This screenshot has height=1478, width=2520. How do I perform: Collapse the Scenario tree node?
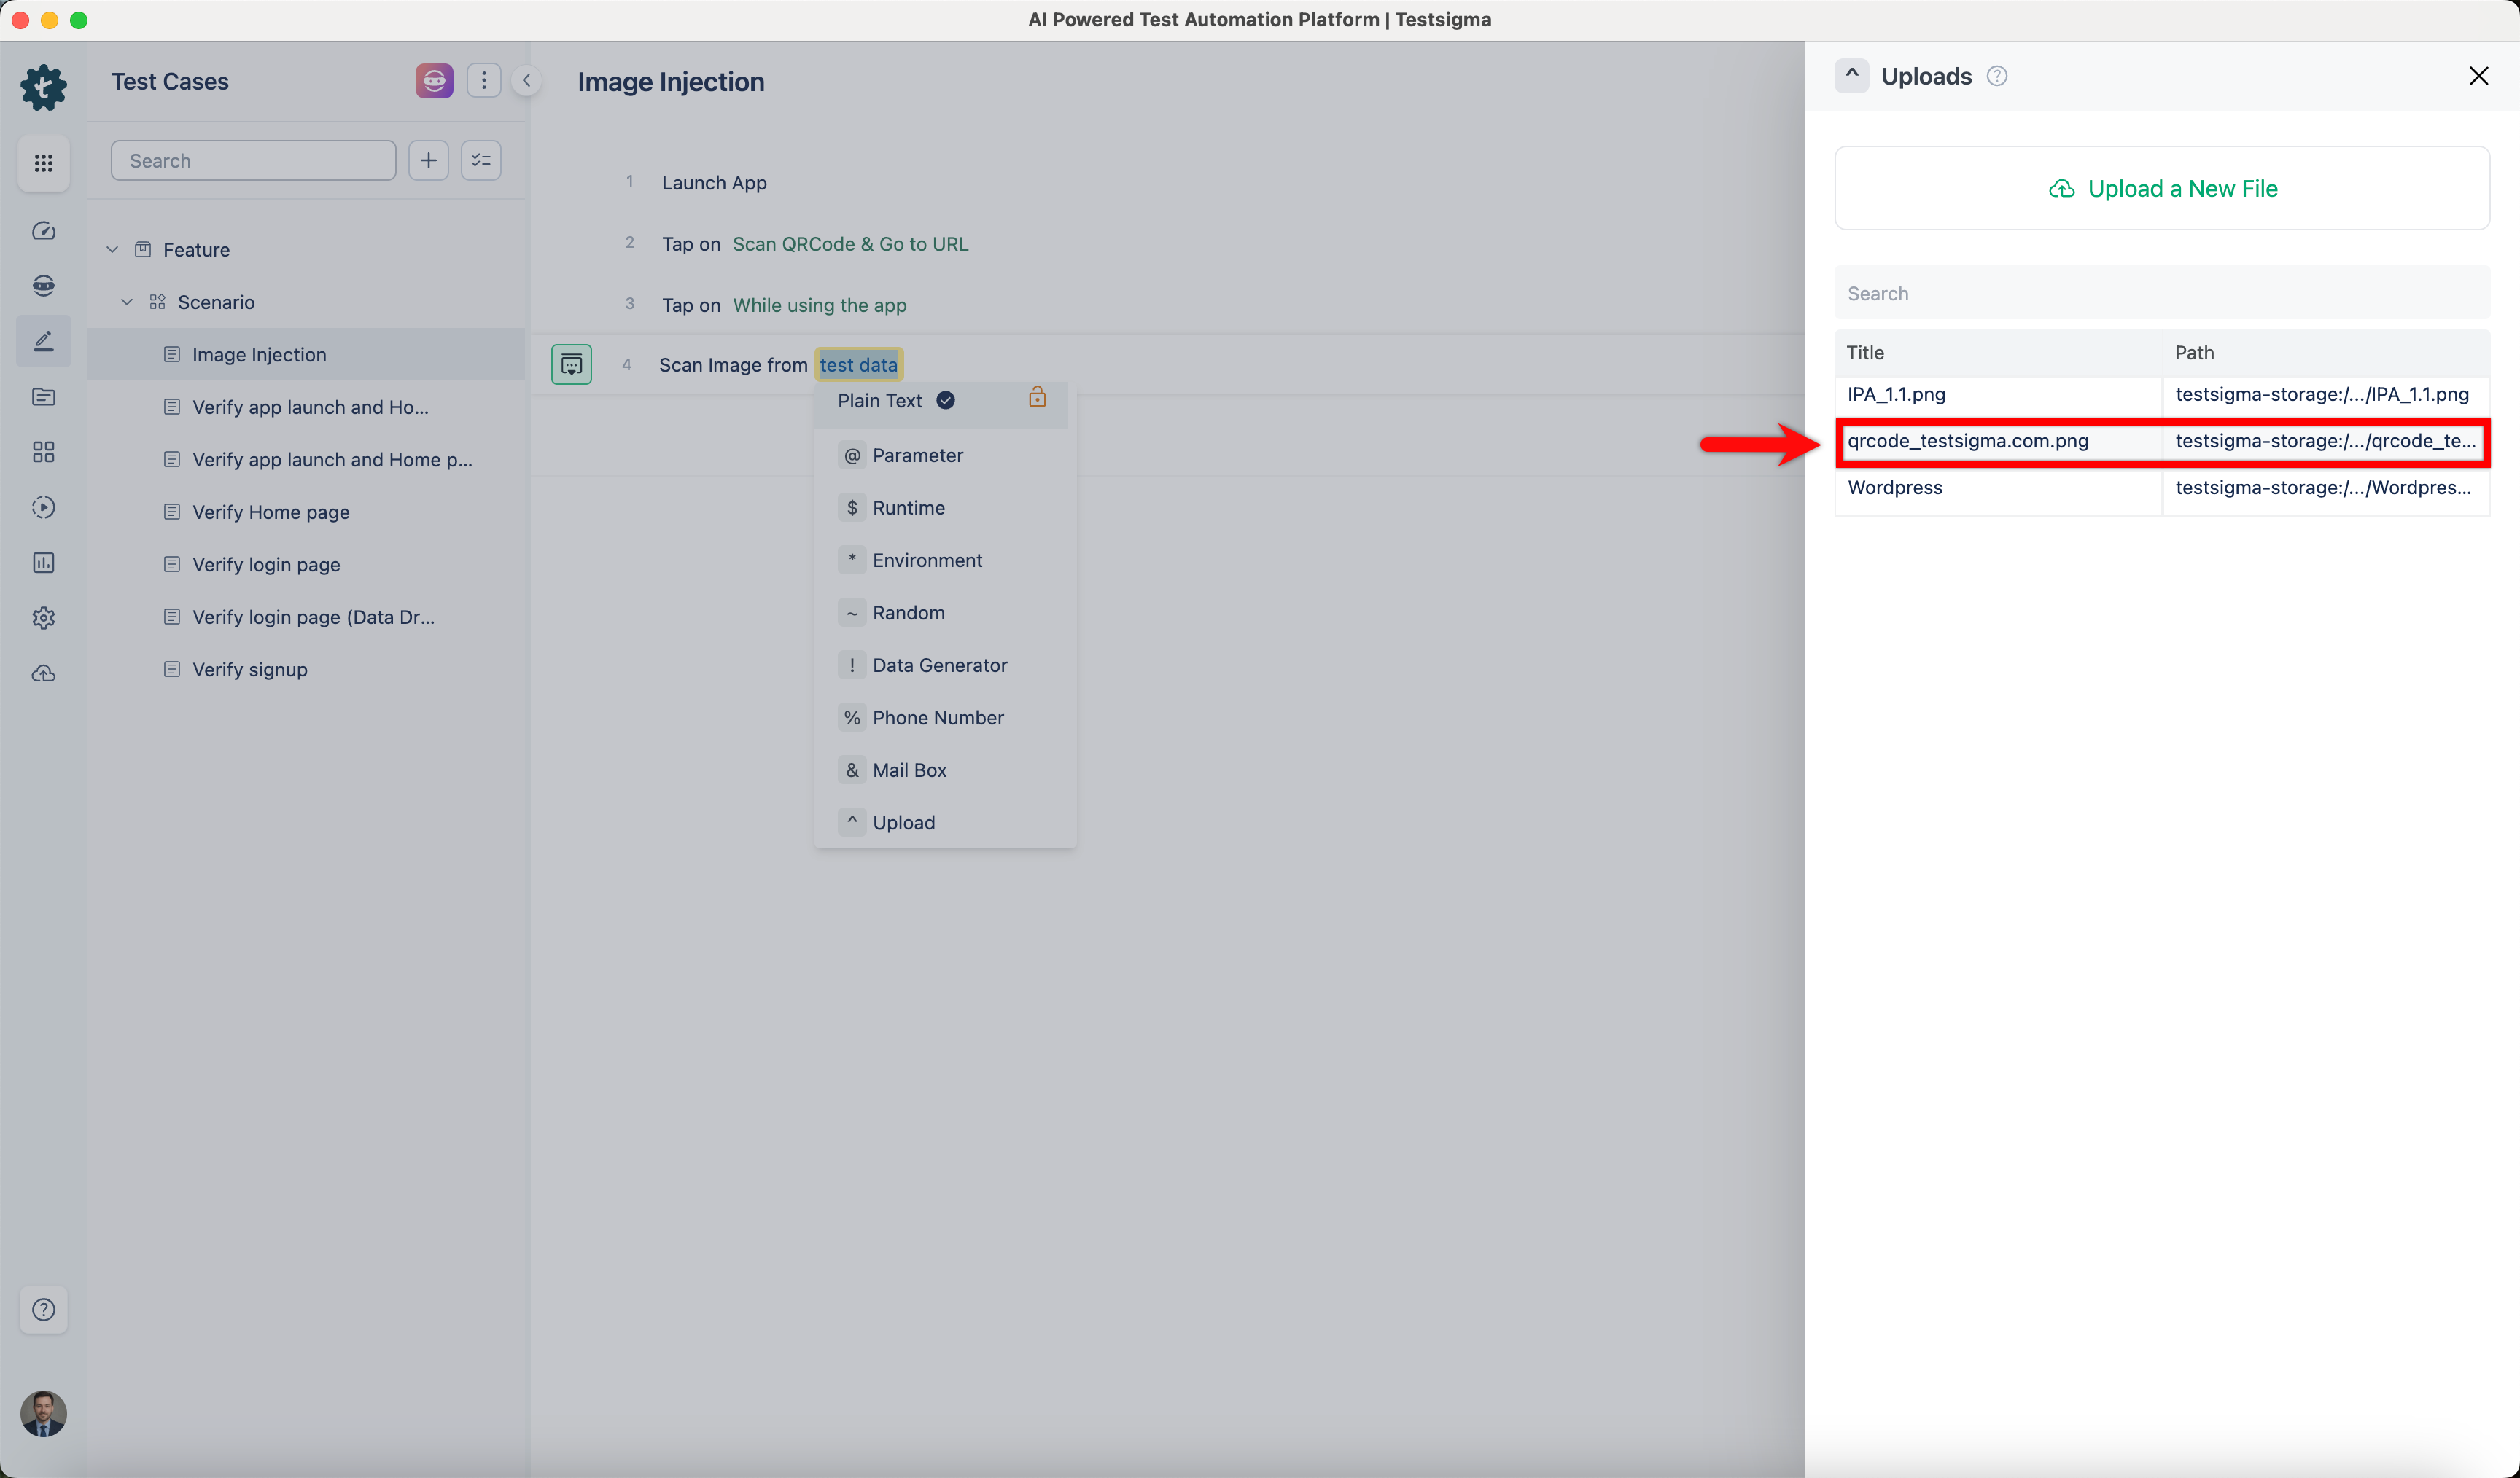click(x=127, y=302)
